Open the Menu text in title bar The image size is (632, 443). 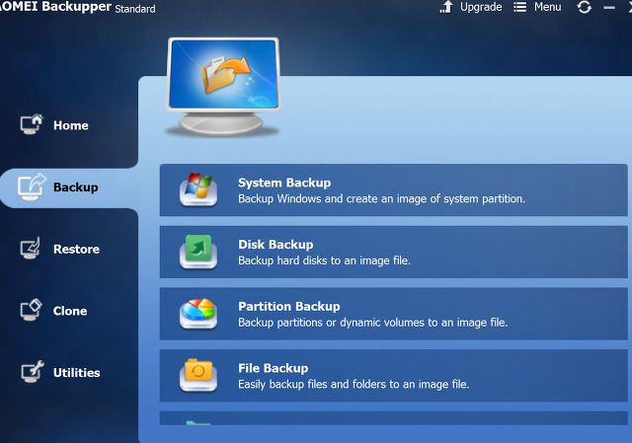coord(547,7)
